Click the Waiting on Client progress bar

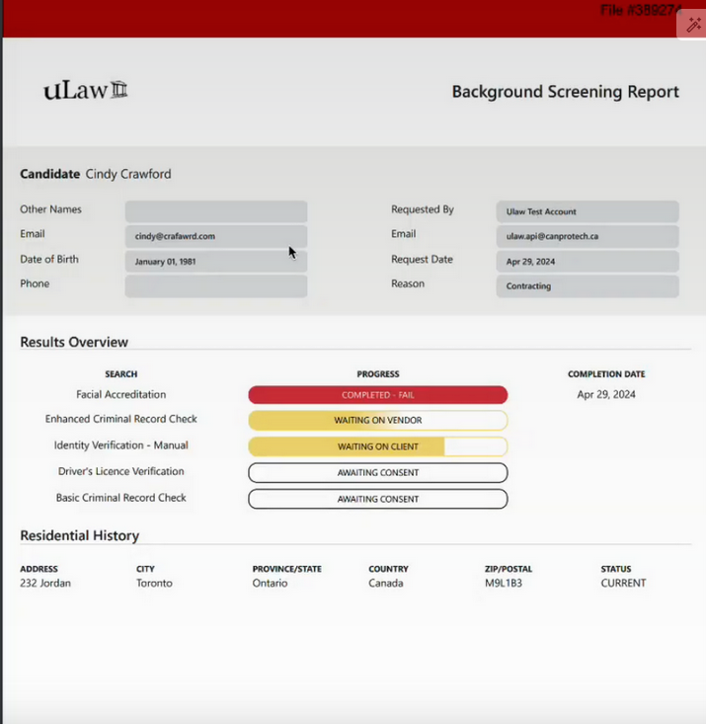pyautogui.click(x=378, y=446)
